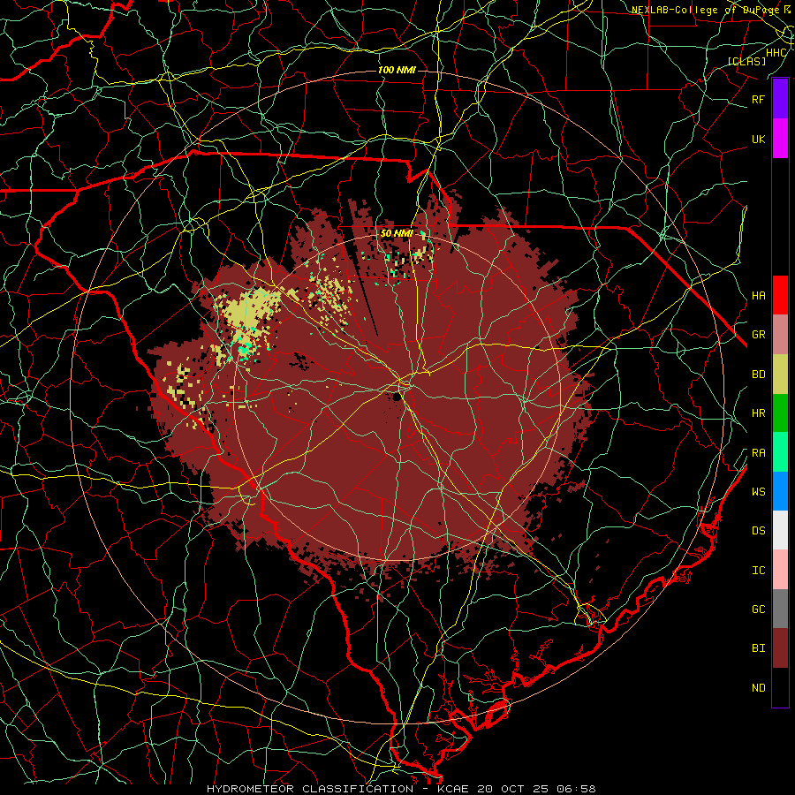The width and height of the screenshot is (795, 795).
Task: Click the RF legend label
Action: tap(758, 99)
